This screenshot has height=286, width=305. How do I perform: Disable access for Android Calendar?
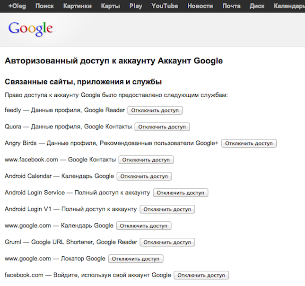pos(144,177)
